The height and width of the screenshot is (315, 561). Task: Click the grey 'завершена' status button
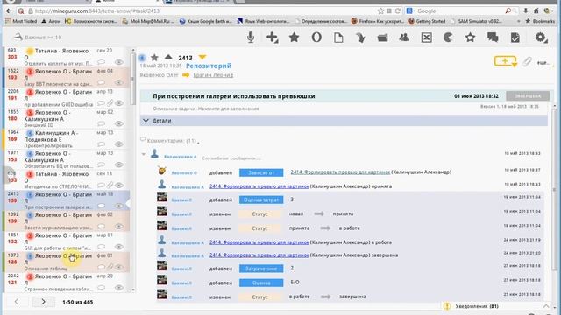(528, 95)
